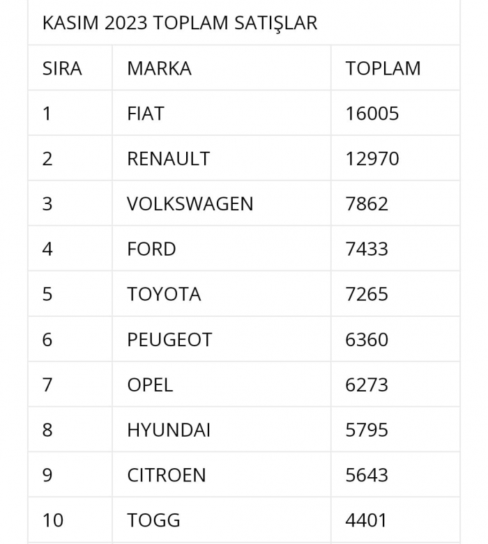Click the 5643 total for Citroen

pyautogui.click(x=367, y=475)
